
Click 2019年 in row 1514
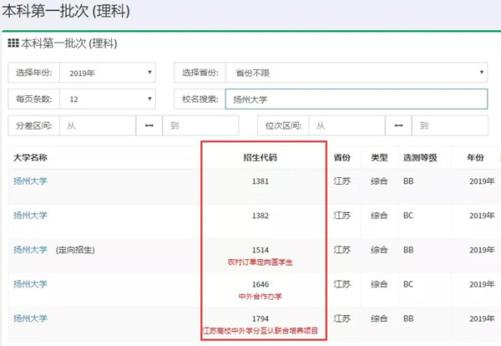coord(482,250)
